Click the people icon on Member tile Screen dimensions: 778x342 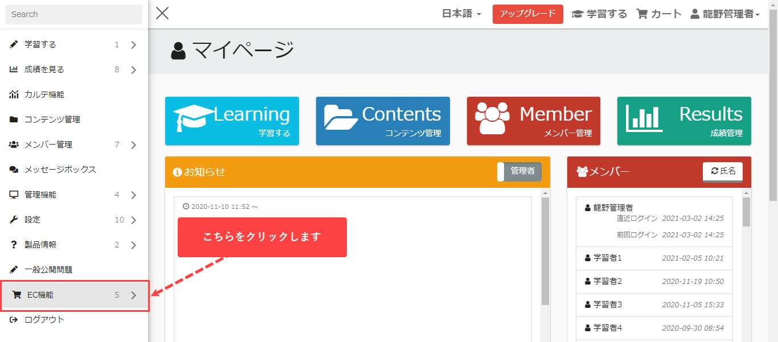(x=492, y=118)
